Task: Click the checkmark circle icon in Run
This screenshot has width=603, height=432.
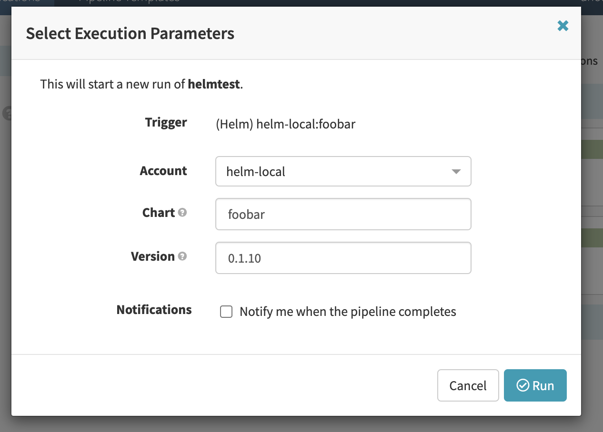Action: 523,385
